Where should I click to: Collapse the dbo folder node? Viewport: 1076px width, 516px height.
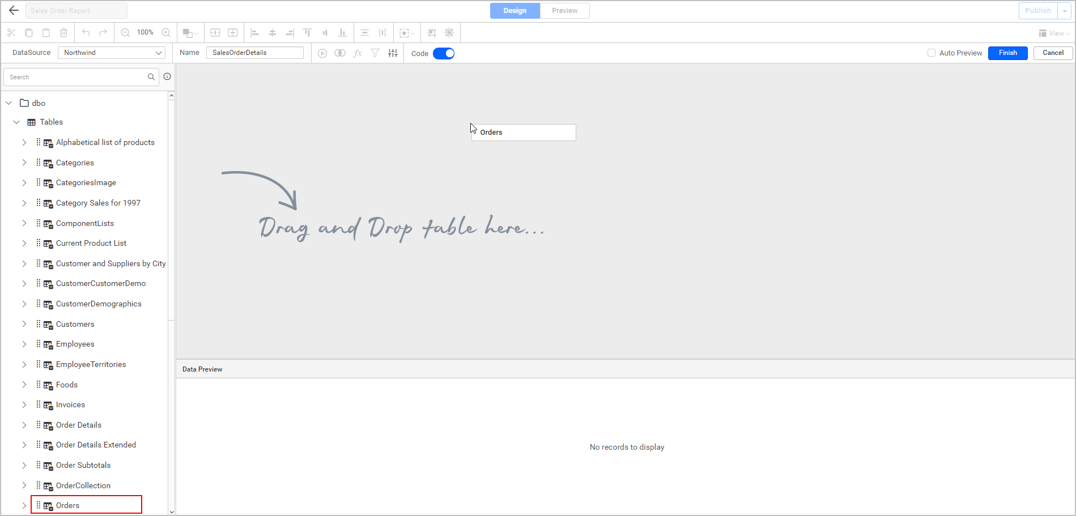[9, 103]
